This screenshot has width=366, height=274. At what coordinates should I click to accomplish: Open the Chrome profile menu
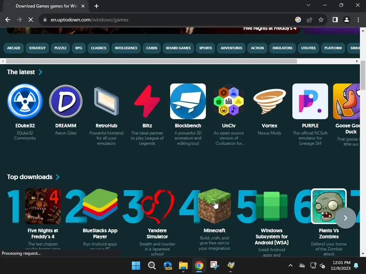(347, 20)
